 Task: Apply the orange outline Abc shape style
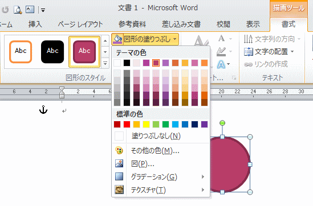21,52
